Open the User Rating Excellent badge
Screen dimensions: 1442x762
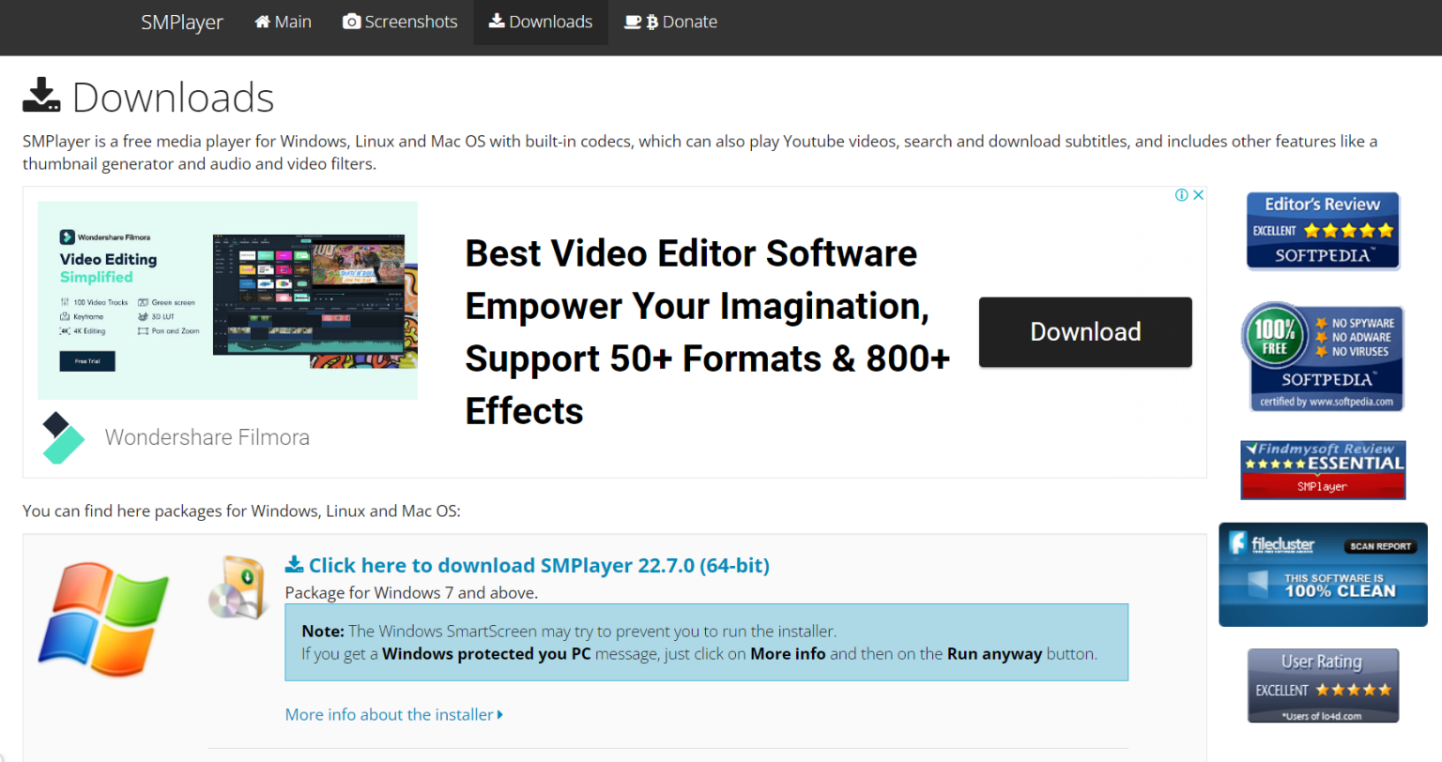(x=1323, y=686)
